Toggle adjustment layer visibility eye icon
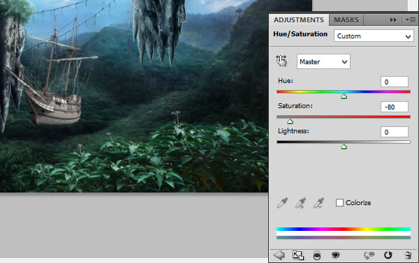This screenshot has height=263, width=419. point(335,255)
